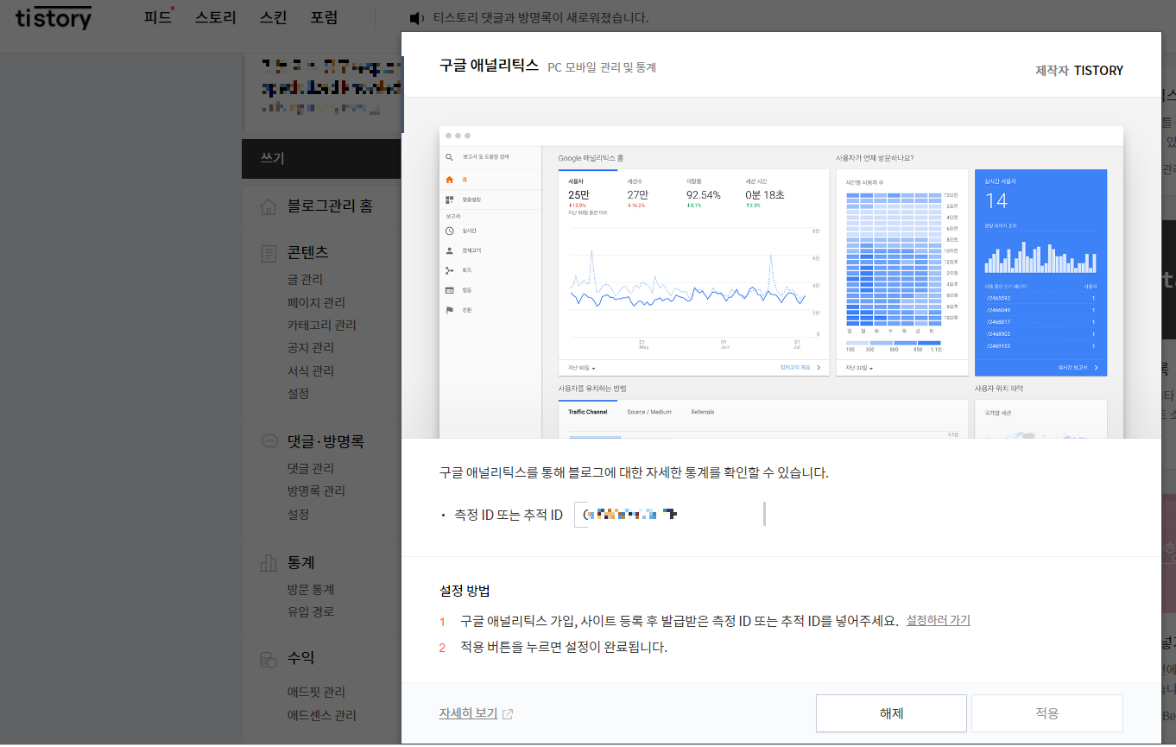Screen dimensions: 1176x747
Task: Open the 스토리 menu
Action: click(216, 17)
